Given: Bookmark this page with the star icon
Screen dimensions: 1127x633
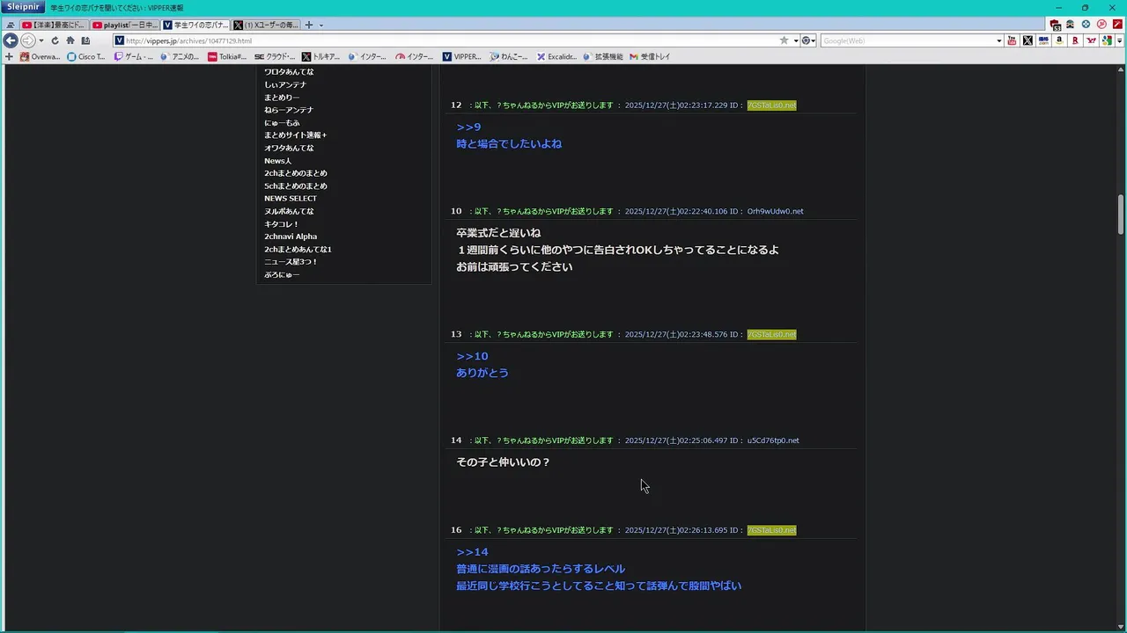Looking at the screenshot, I should click(784, 40).
